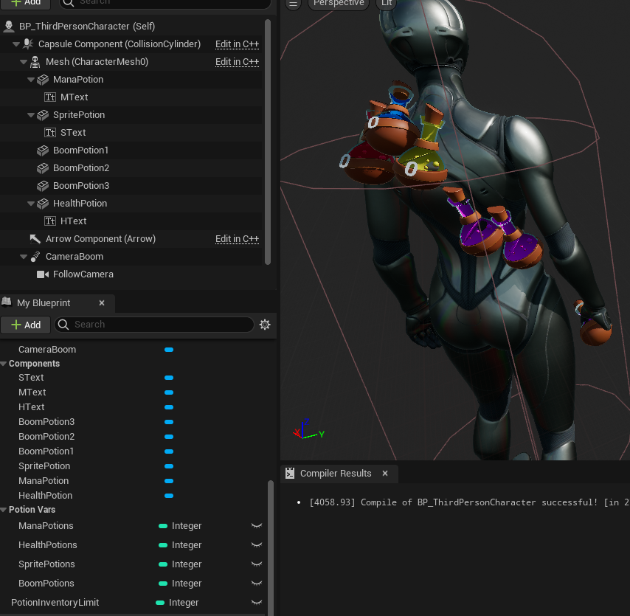Collapse the Potion Vars category
Screen dimensions: 630x616
click(4, 510)
